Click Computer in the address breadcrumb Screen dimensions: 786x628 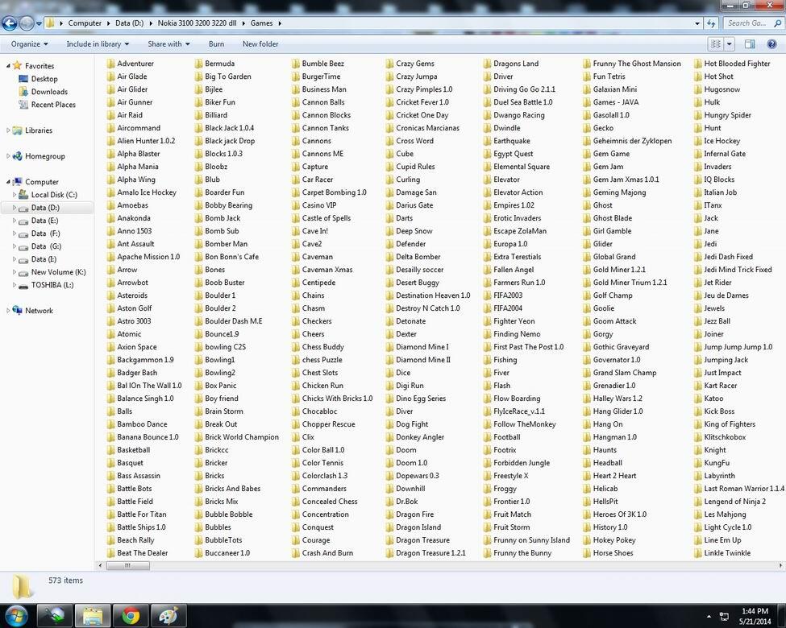coord(85,23)
